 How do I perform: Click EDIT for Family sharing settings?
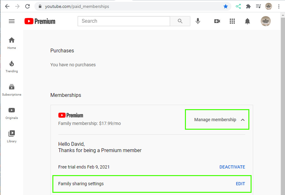click(240, 184)
